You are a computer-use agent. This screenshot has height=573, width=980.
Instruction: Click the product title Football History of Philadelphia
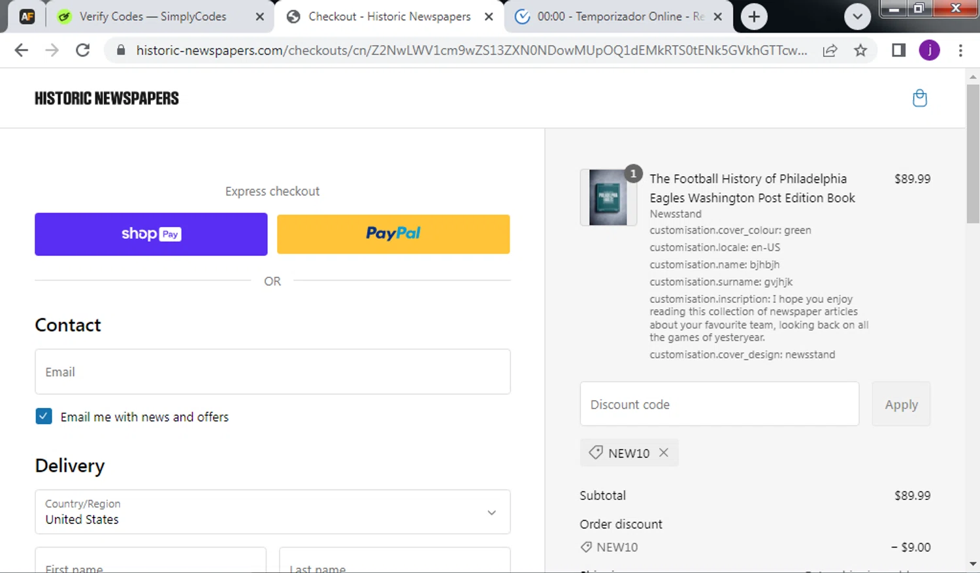(752, 188)
